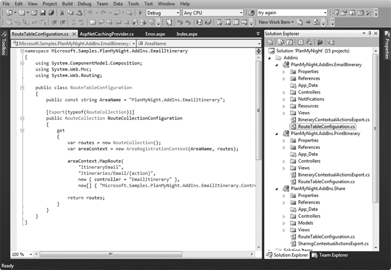Click the Show All Files icon in Solution Explorer

(281, 42)
